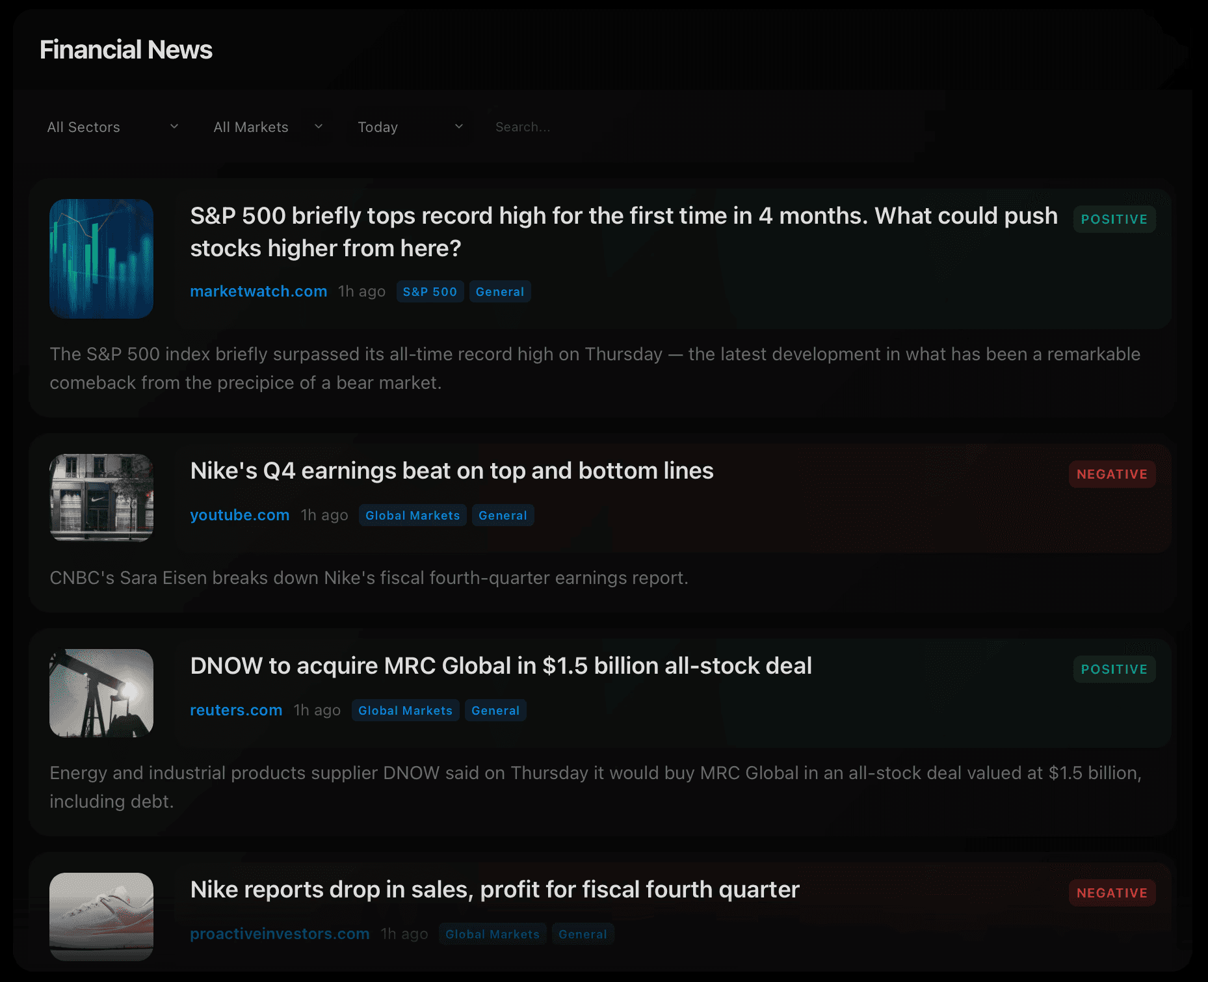Select Global Markets tag on reuters article
Screen dimensions: 1208x982
click(405, 710)
